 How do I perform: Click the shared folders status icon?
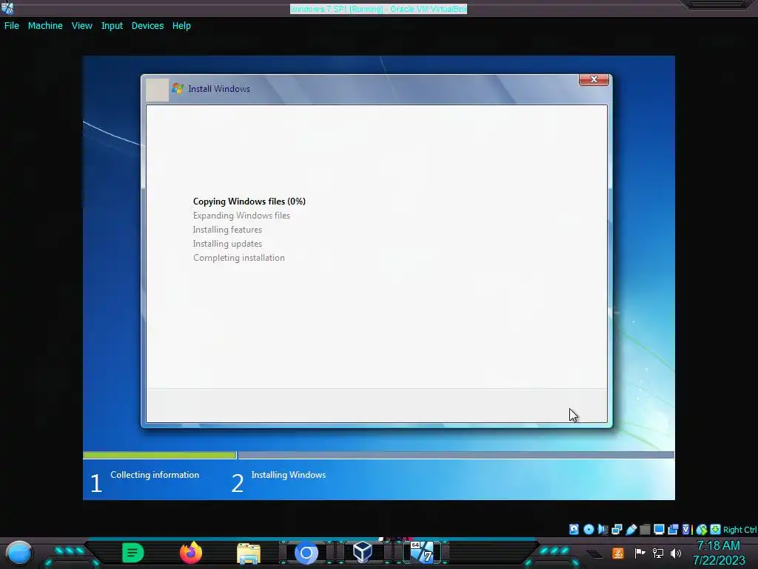[645, 529]
